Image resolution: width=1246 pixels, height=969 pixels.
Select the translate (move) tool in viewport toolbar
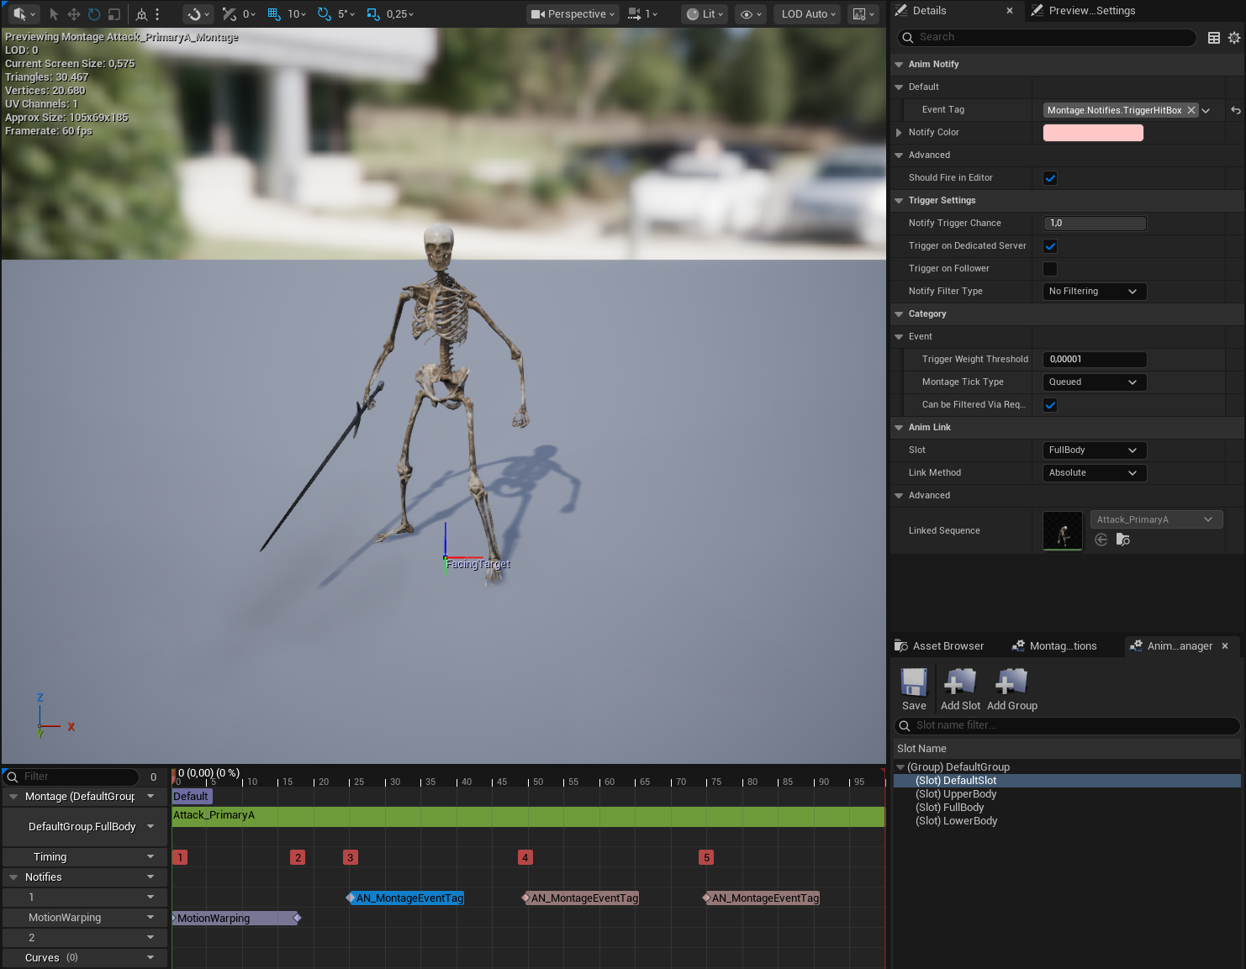pyautogui.click(x=73, y=14)
